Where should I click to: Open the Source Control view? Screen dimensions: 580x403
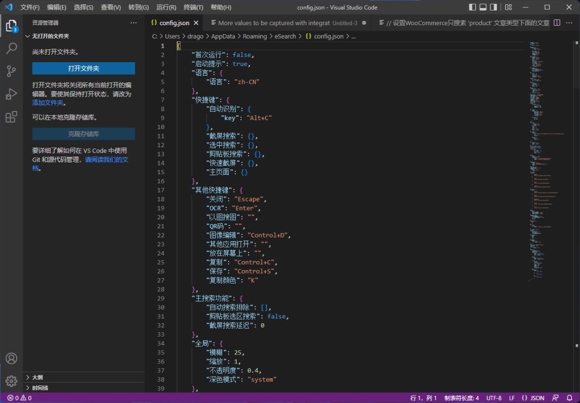pyautogui.click(x=11, y=71)
